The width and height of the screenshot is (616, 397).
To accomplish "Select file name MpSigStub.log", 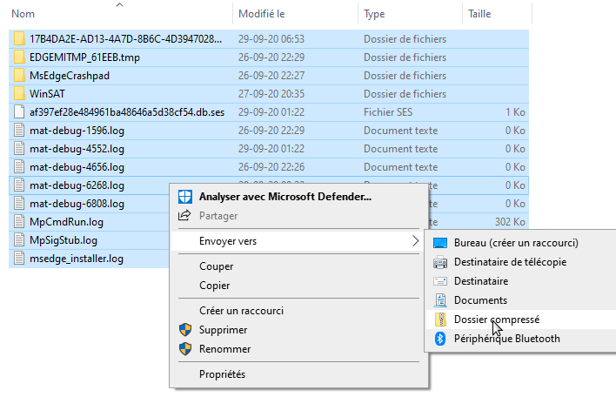I will [64, 240].
